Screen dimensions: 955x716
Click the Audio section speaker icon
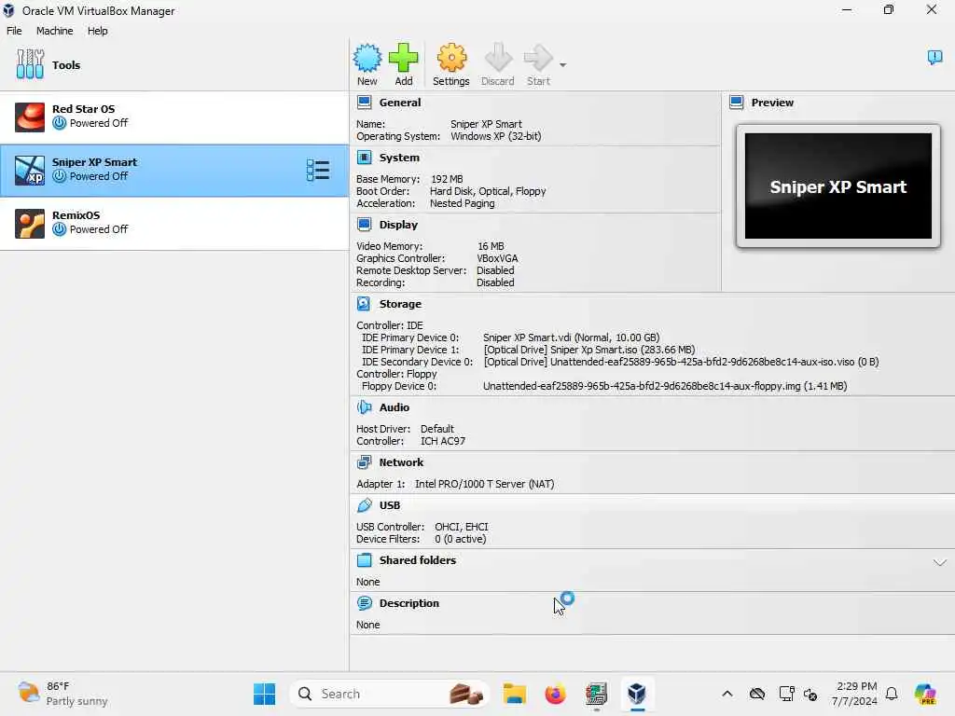[365, 407]
